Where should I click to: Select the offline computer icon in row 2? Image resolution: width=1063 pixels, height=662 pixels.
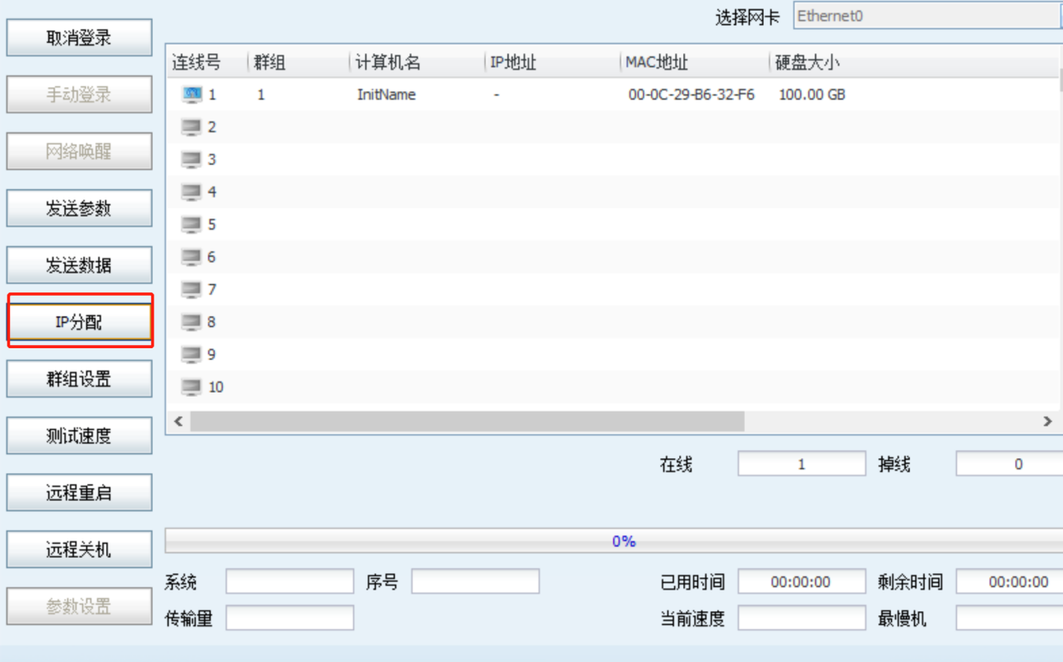coord(192,127)
